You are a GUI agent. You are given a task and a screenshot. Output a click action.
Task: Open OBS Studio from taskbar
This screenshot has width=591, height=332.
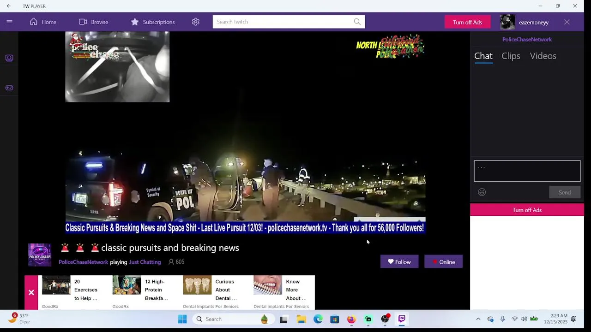pyautogui.click(x=385, y=319)
